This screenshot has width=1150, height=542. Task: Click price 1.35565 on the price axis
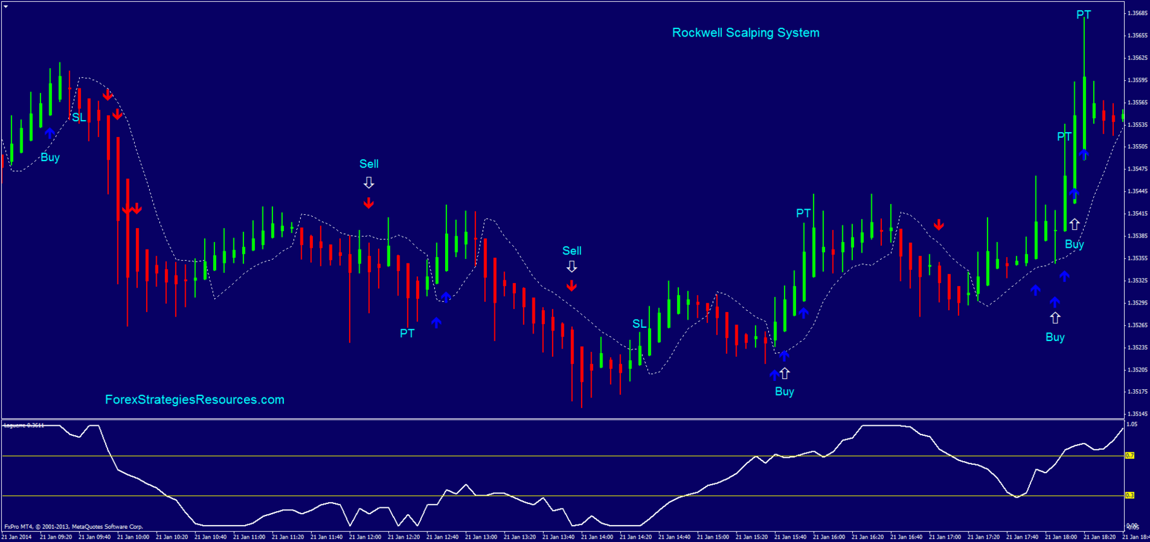coord(1137,102)
